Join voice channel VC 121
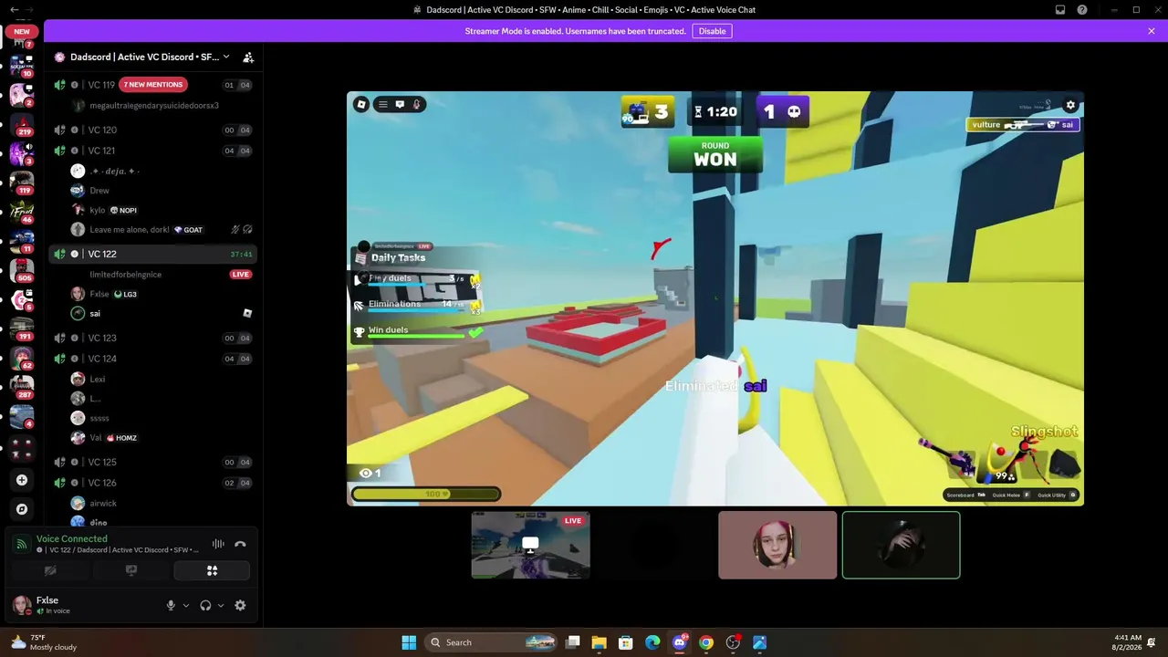The image size is (1168, 657). point(152,151)
